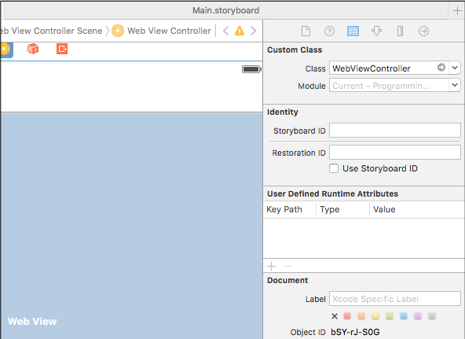Add a user defined runtime attribute

pos(271,266)
